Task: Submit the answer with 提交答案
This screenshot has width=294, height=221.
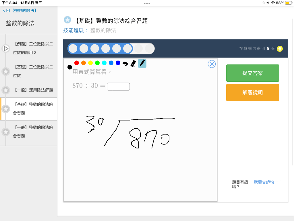Action: click(252, 73)
